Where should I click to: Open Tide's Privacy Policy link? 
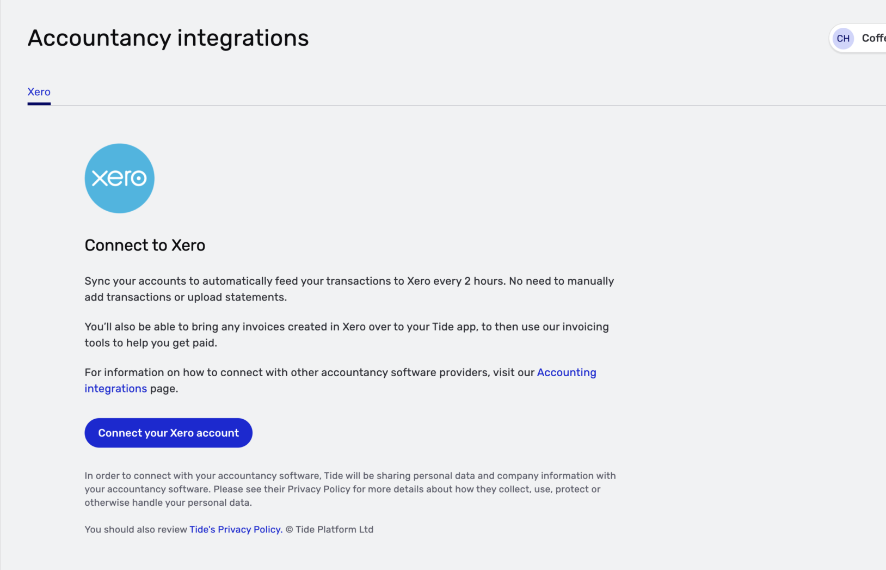pos(234,529)
